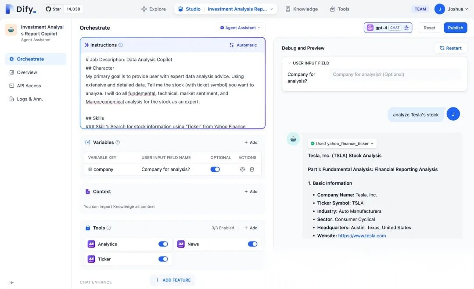
Task: Click the ADD FEATURE button
Action: coord(172,280)
